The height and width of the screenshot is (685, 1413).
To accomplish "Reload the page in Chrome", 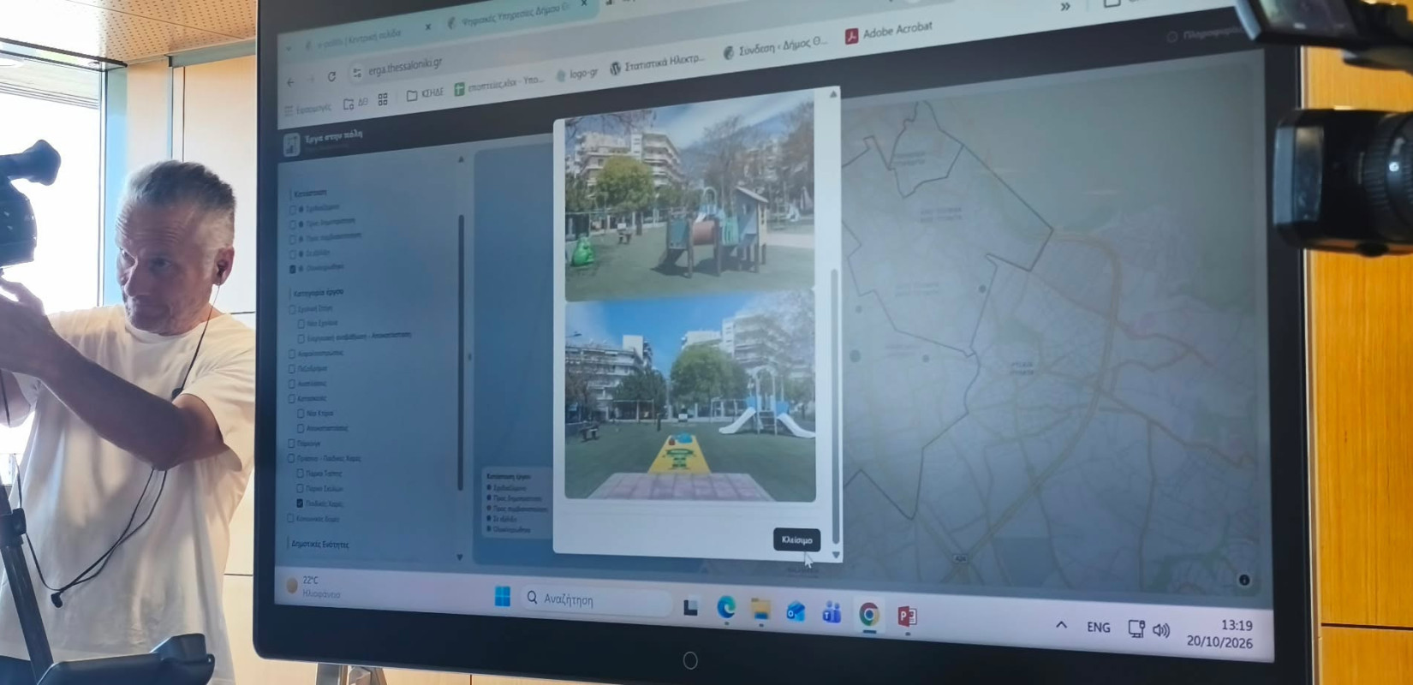I will pos(331,77).
